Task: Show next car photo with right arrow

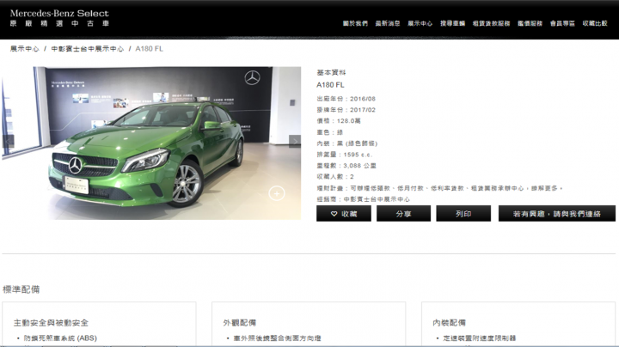Action: [x=295, y=141]
